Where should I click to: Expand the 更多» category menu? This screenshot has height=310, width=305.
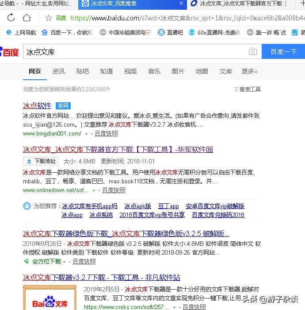coord(250,71)
